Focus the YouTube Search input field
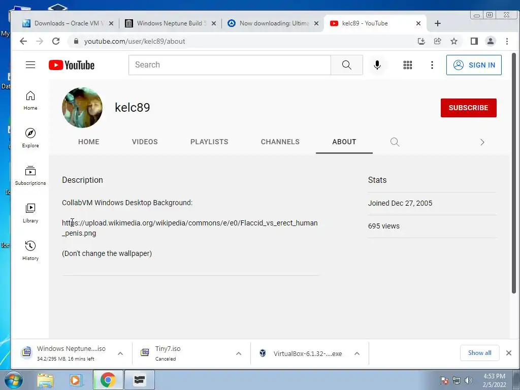Viewport: 520px width, 390px height. coord(230,65)
